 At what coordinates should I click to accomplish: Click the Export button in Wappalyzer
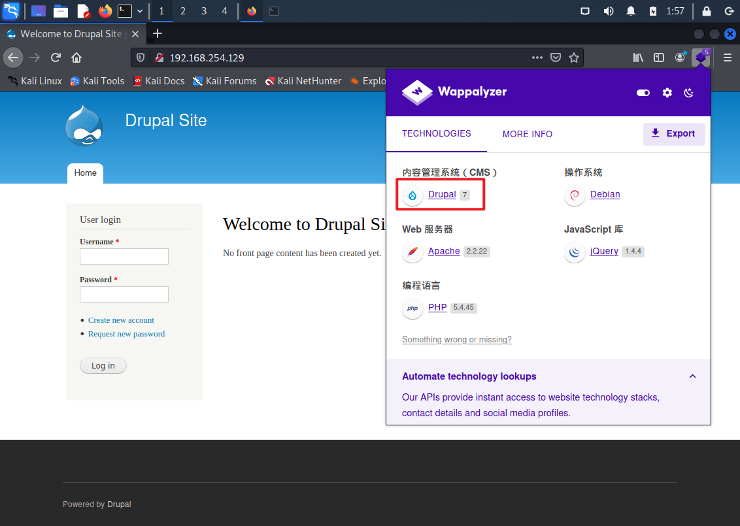pyautogui.click(x=674, y=134)
